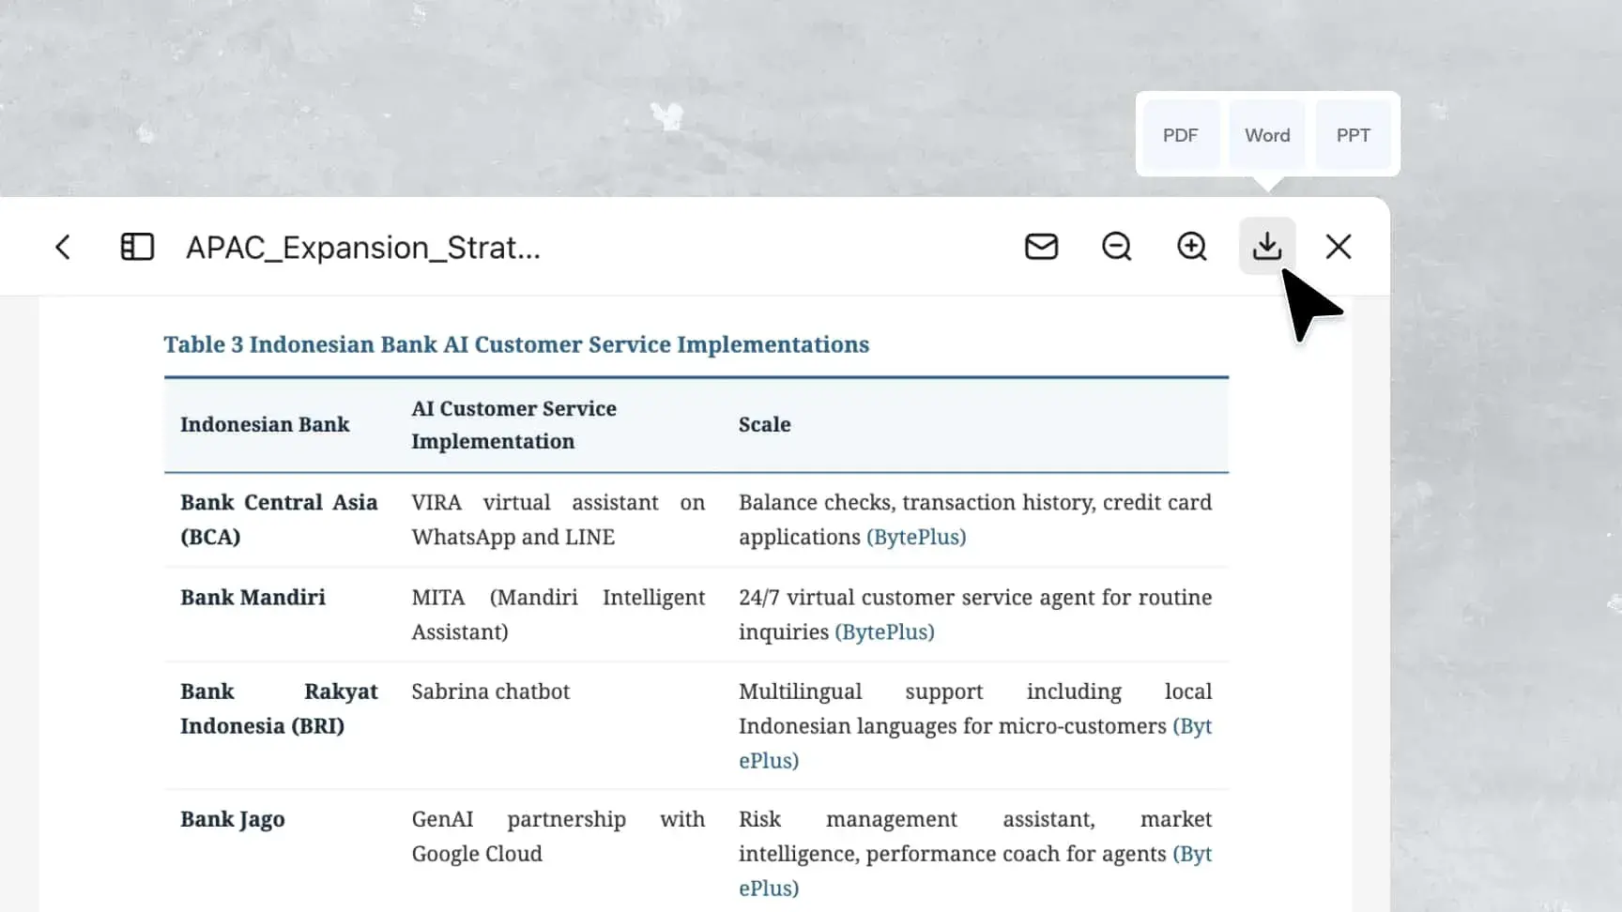The width and height of the screenshot is (1622, 912).
Task: Open BytePlus citation in Bank Central Asia row
Action: click(x=916, y=537)
